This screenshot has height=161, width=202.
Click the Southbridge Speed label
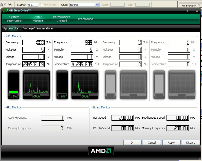coord(153,118)
